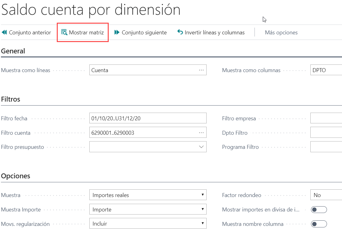Collapse the Filtros section header
The image size is (342, 240).
point(11,99)
